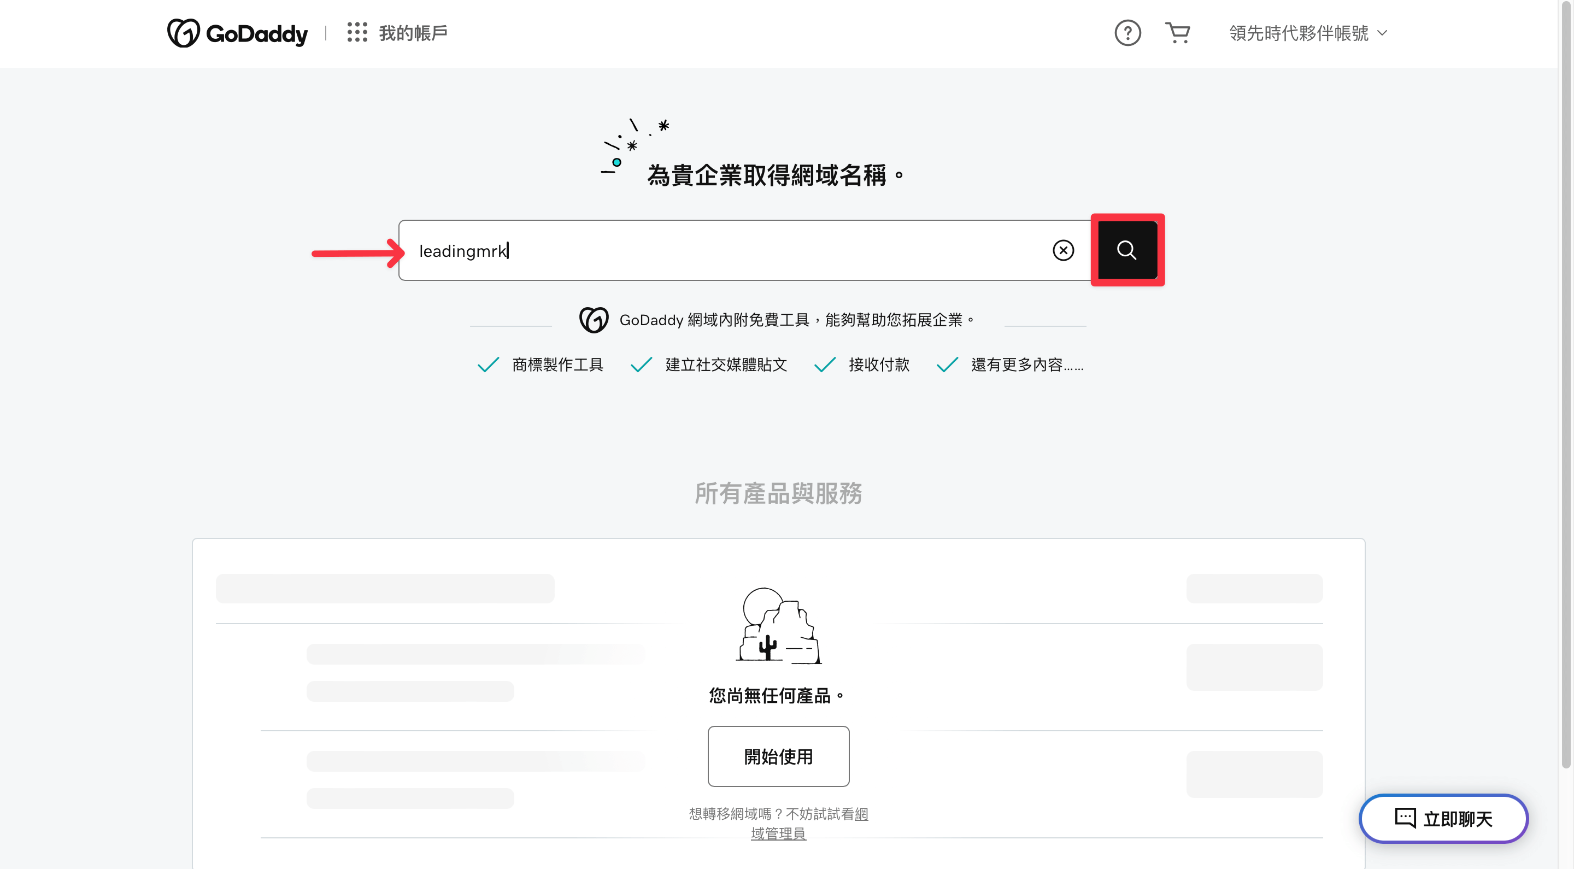View the shopping cart
The height and width of the screenshot is (869, 1574).
1177,33
